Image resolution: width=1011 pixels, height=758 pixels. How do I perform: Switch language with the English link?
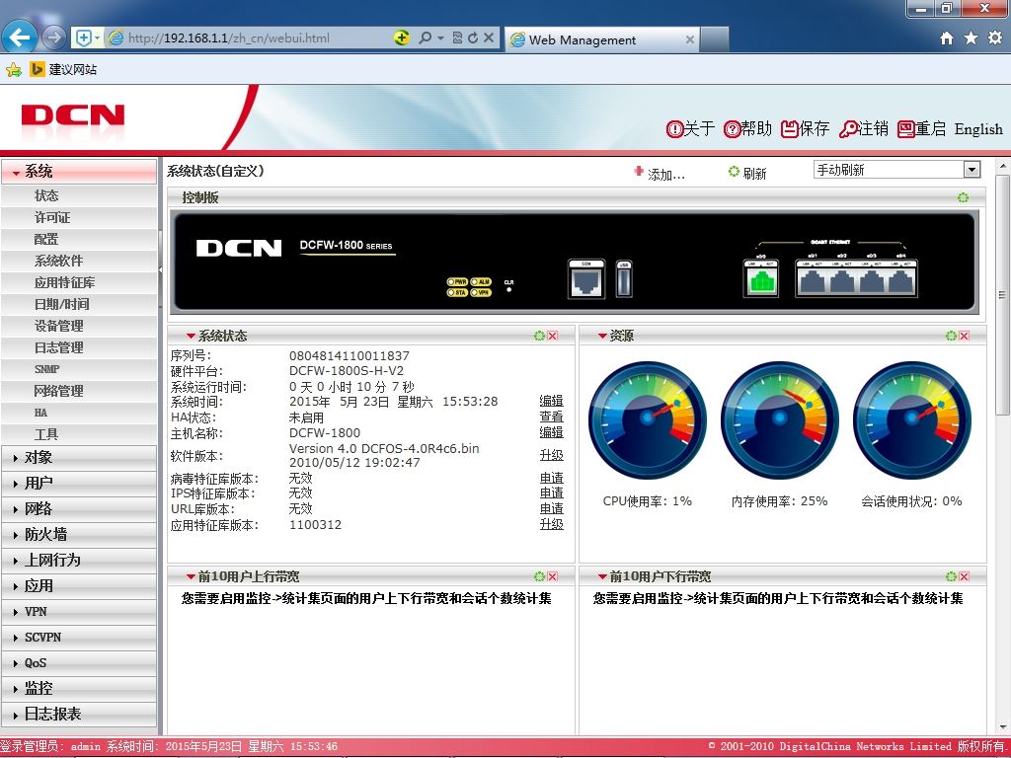(x=978, y=129)
